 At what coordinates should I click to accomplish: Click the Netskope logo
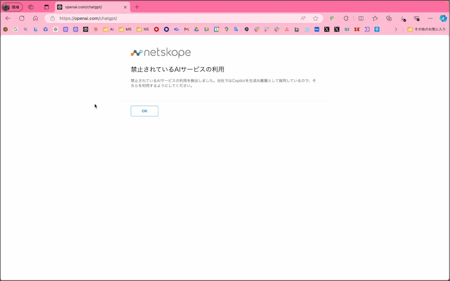click(x=160, y=53)
